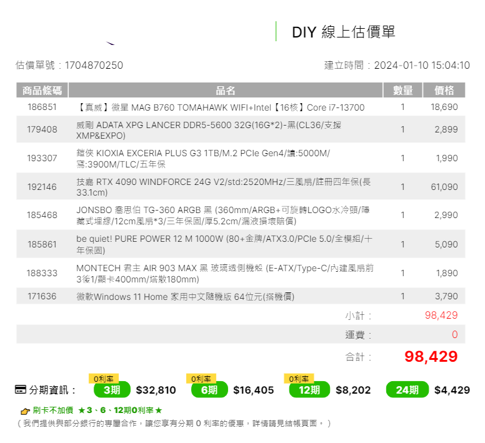Click the quantity in the Windows 11 row
The height and width of the screenshot is (443, 485).
pos(402,296)
